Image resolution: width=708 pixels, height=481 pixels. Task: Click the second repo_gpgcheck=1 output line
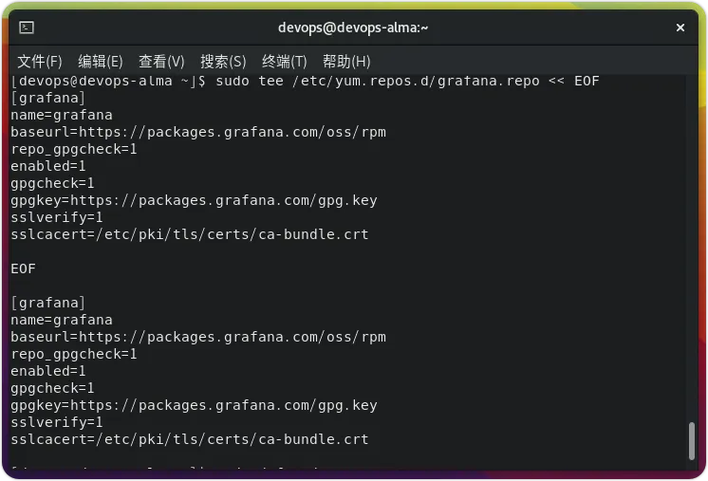(74, 354)
